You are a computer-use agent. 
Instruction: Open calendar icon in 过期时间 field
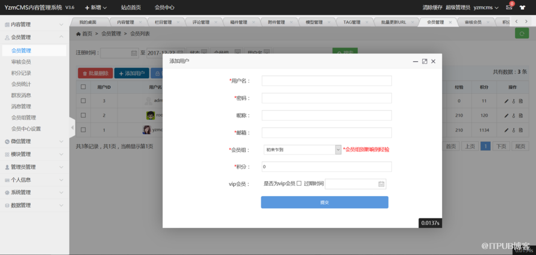[381, 184]
